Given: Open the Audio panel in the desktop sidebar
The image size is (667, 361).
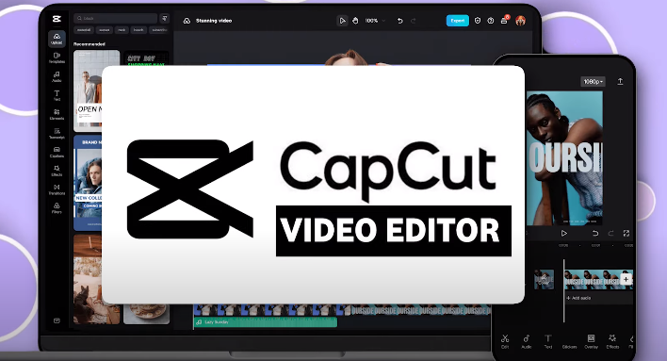Looking at the screenshot, I should (57, 76).
